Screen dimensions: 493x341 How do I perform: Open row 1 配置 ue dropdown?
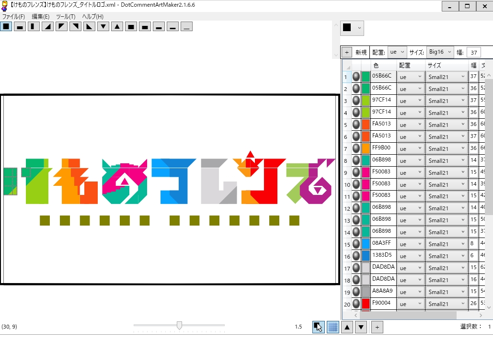411,77
